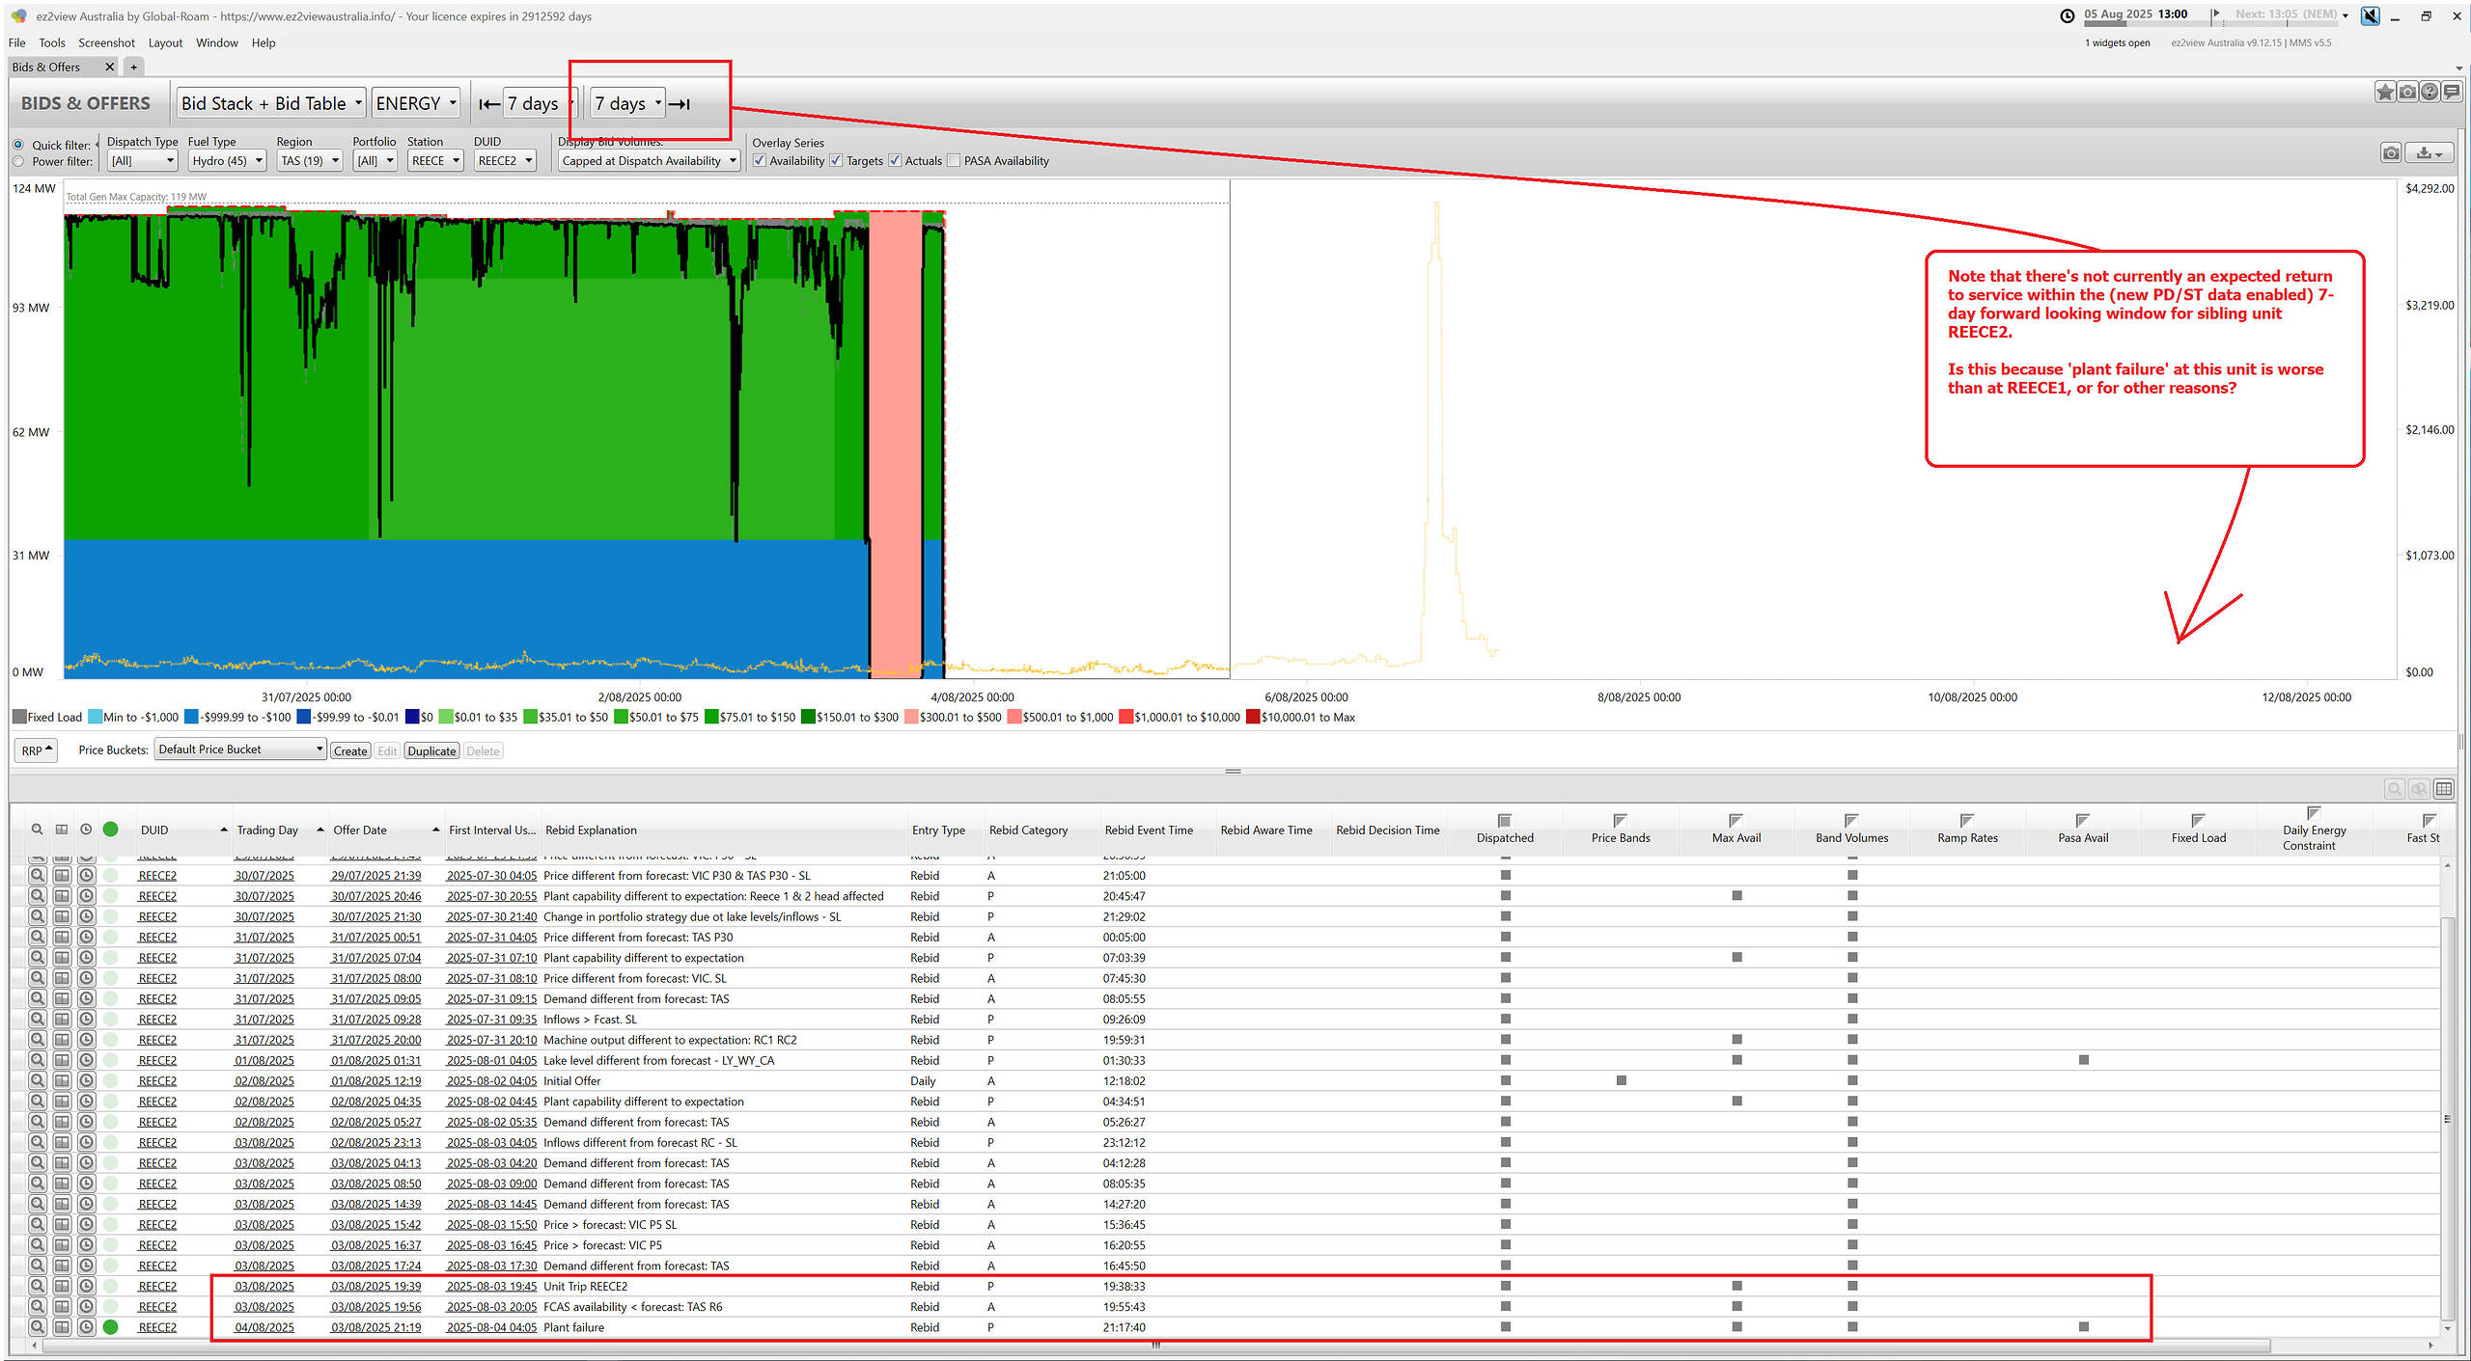Click green status dot on Plant failure row

point(111,1327)
